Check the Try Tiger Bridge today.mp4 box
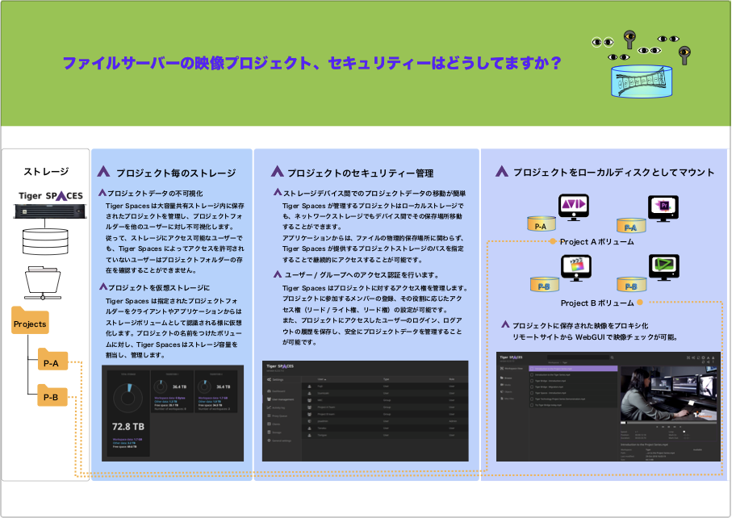 532,405
